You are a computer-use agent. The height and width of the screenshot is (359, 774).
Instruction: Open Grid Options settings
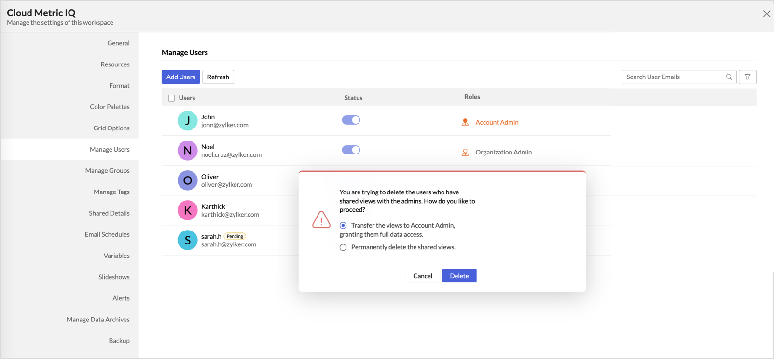tap(111, 128)
